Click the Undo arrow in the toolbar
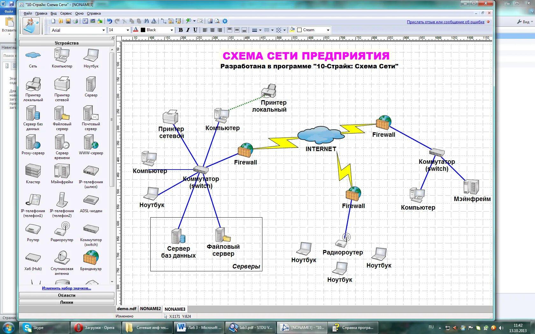Screen dimensions: 535x334 coord(110,21)
